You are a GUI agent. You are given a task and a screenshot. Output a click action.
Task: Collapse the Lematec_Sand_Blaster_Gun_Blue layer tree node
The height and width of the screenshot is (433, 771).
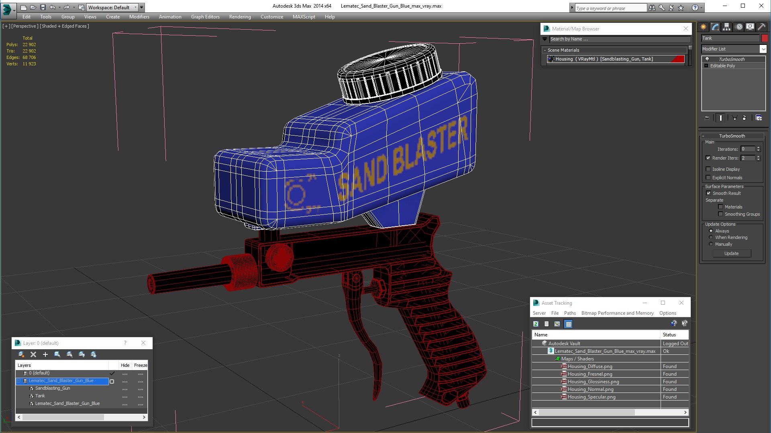coord(19,381)
